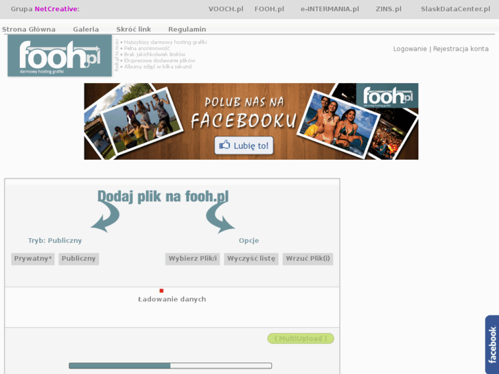Click the red loading indicator square
The image size is (499, 374).
click(x=161, y=290)
